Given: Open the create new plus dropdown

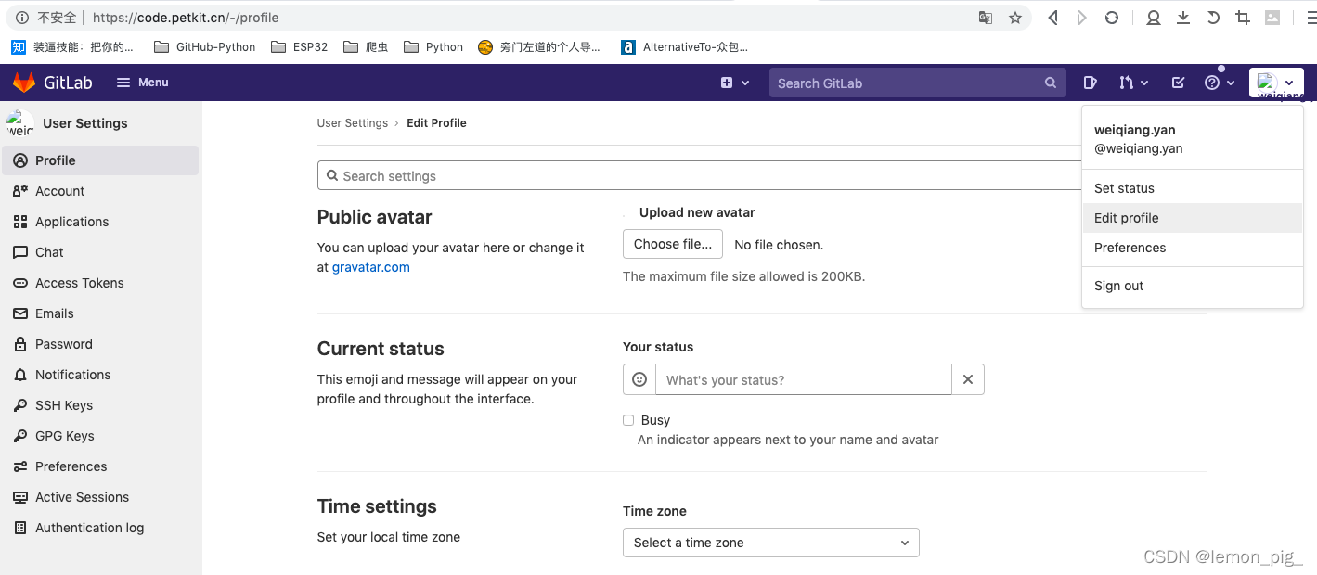Looking at the screenshot, I should pos(735,83).
